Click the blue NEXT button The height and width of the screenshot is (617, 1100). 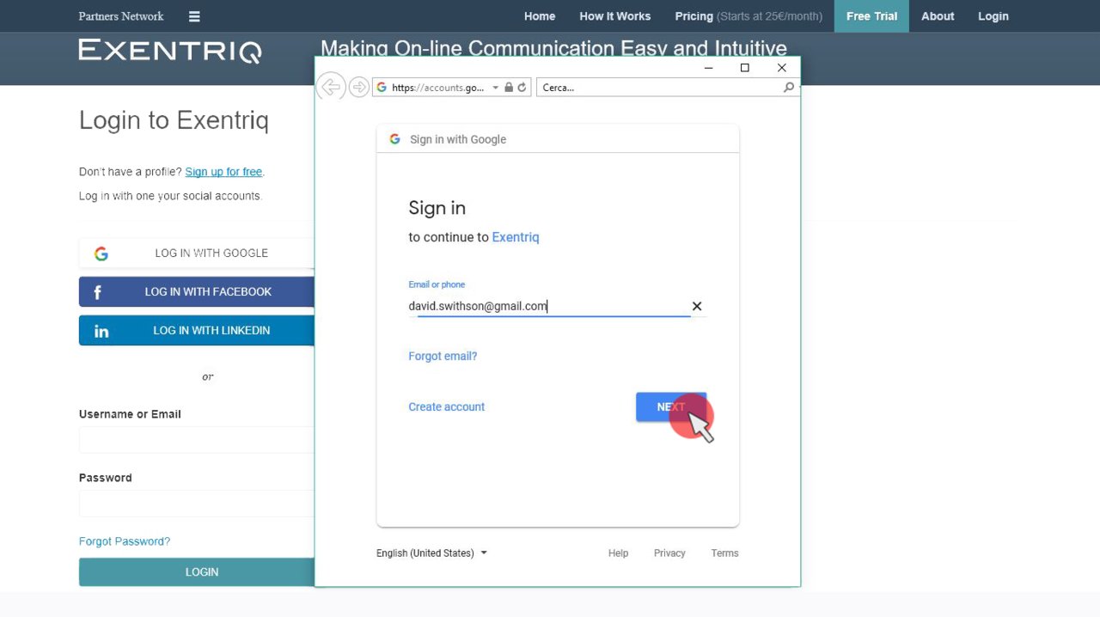(x=671, y=407)
